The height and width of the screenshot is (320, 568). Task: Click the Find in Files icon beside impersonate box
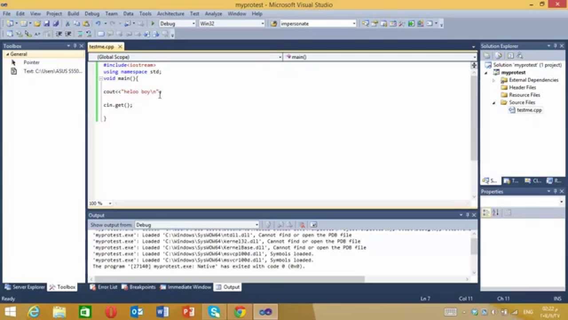[274, 24]
